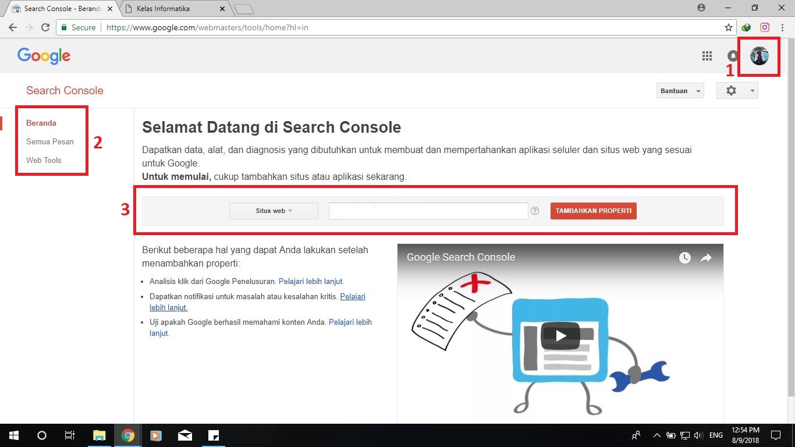
Task: Open the settings gear dropdown
Action: [x=737, y=91]
